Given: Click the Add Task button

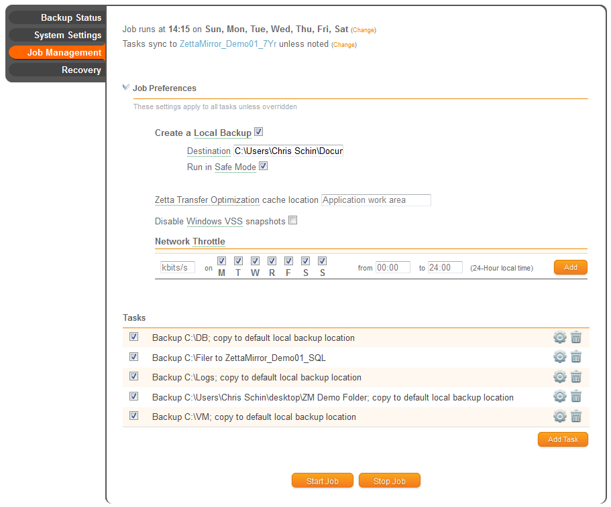Looking at the screenshot, I should click(x=563, y=439).
